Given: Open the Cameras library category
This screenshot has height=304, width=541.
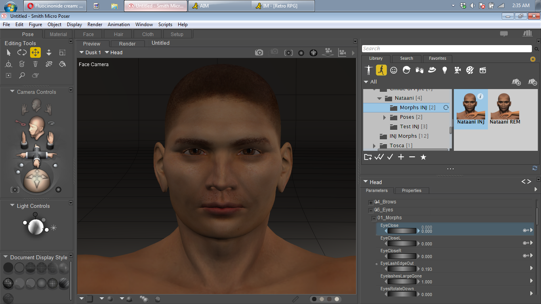Looking at the screenshot, I should point(457,70).
